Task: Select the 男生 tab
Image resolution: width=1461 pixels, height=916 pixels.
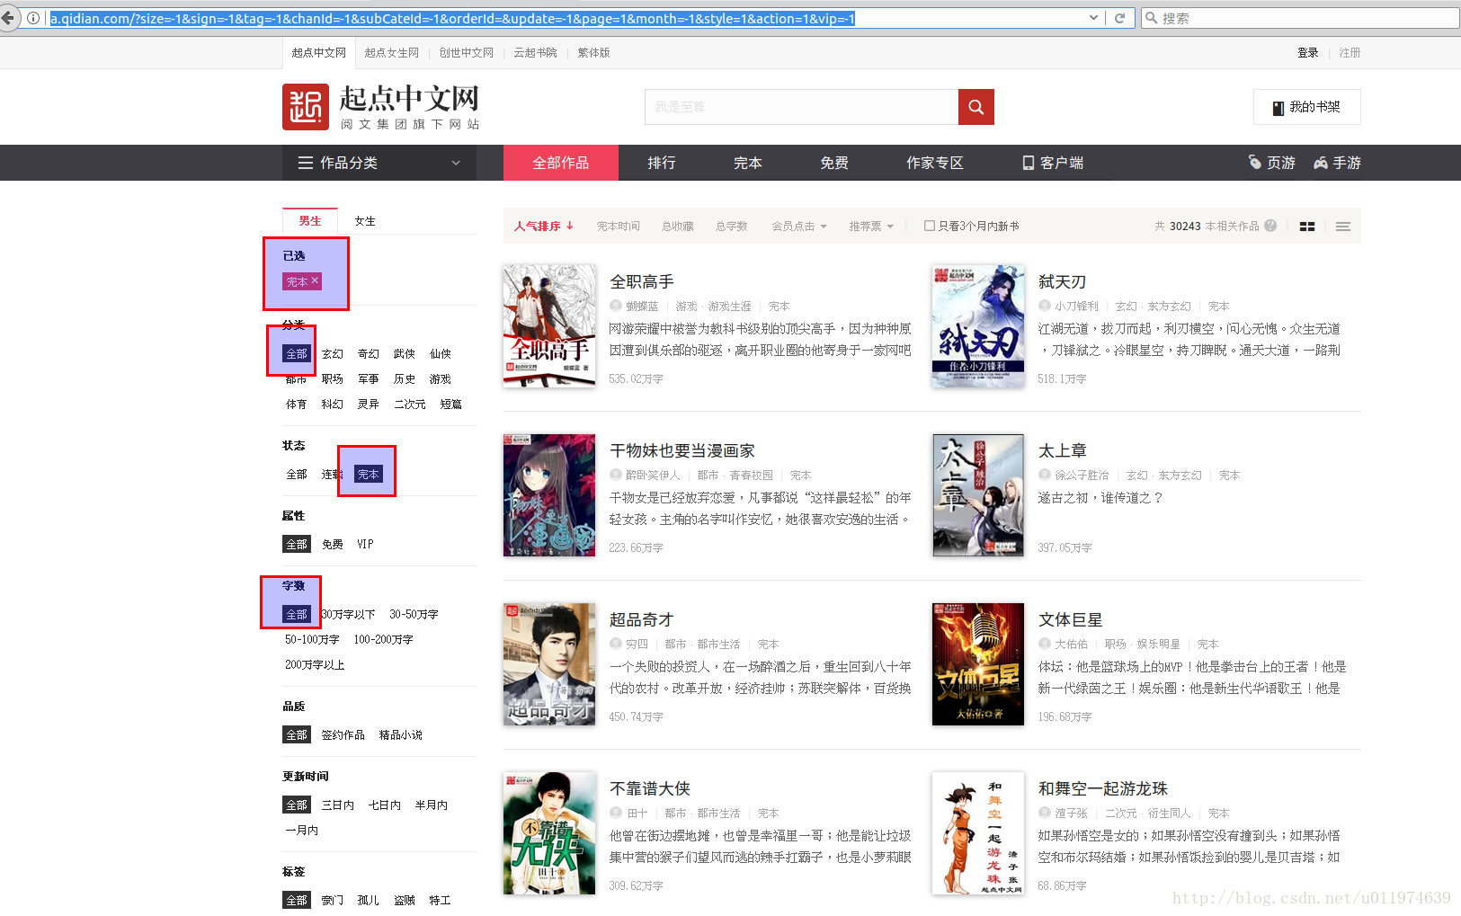Action: 310,221
